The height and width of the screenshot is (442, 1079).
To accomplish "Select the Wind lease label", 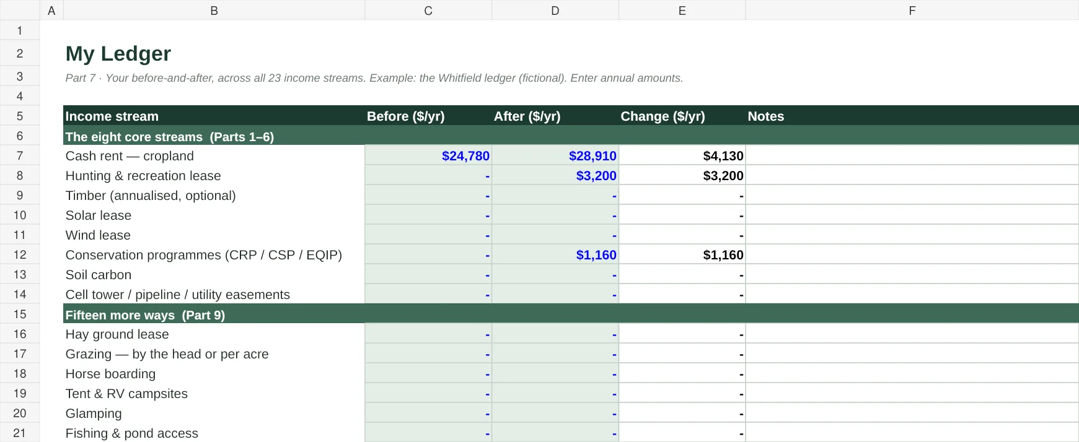I will (x=98, y=235).
